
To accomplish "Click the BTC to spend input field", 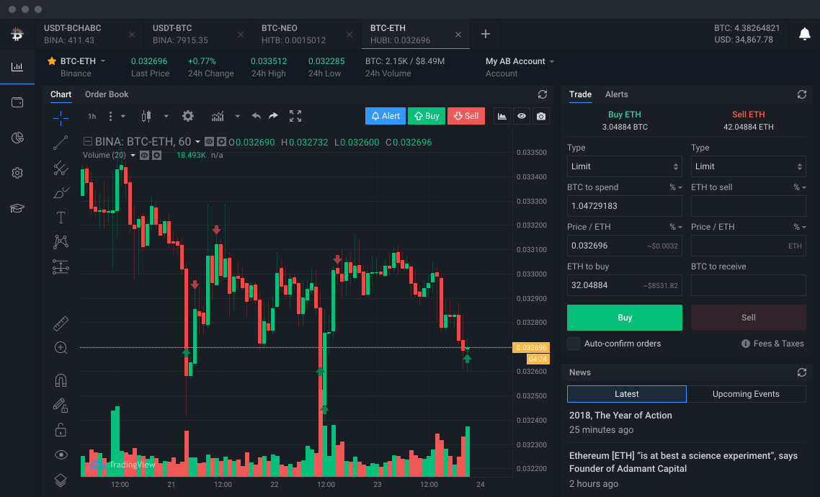I will pyautogui.click(x=625, y=206).
